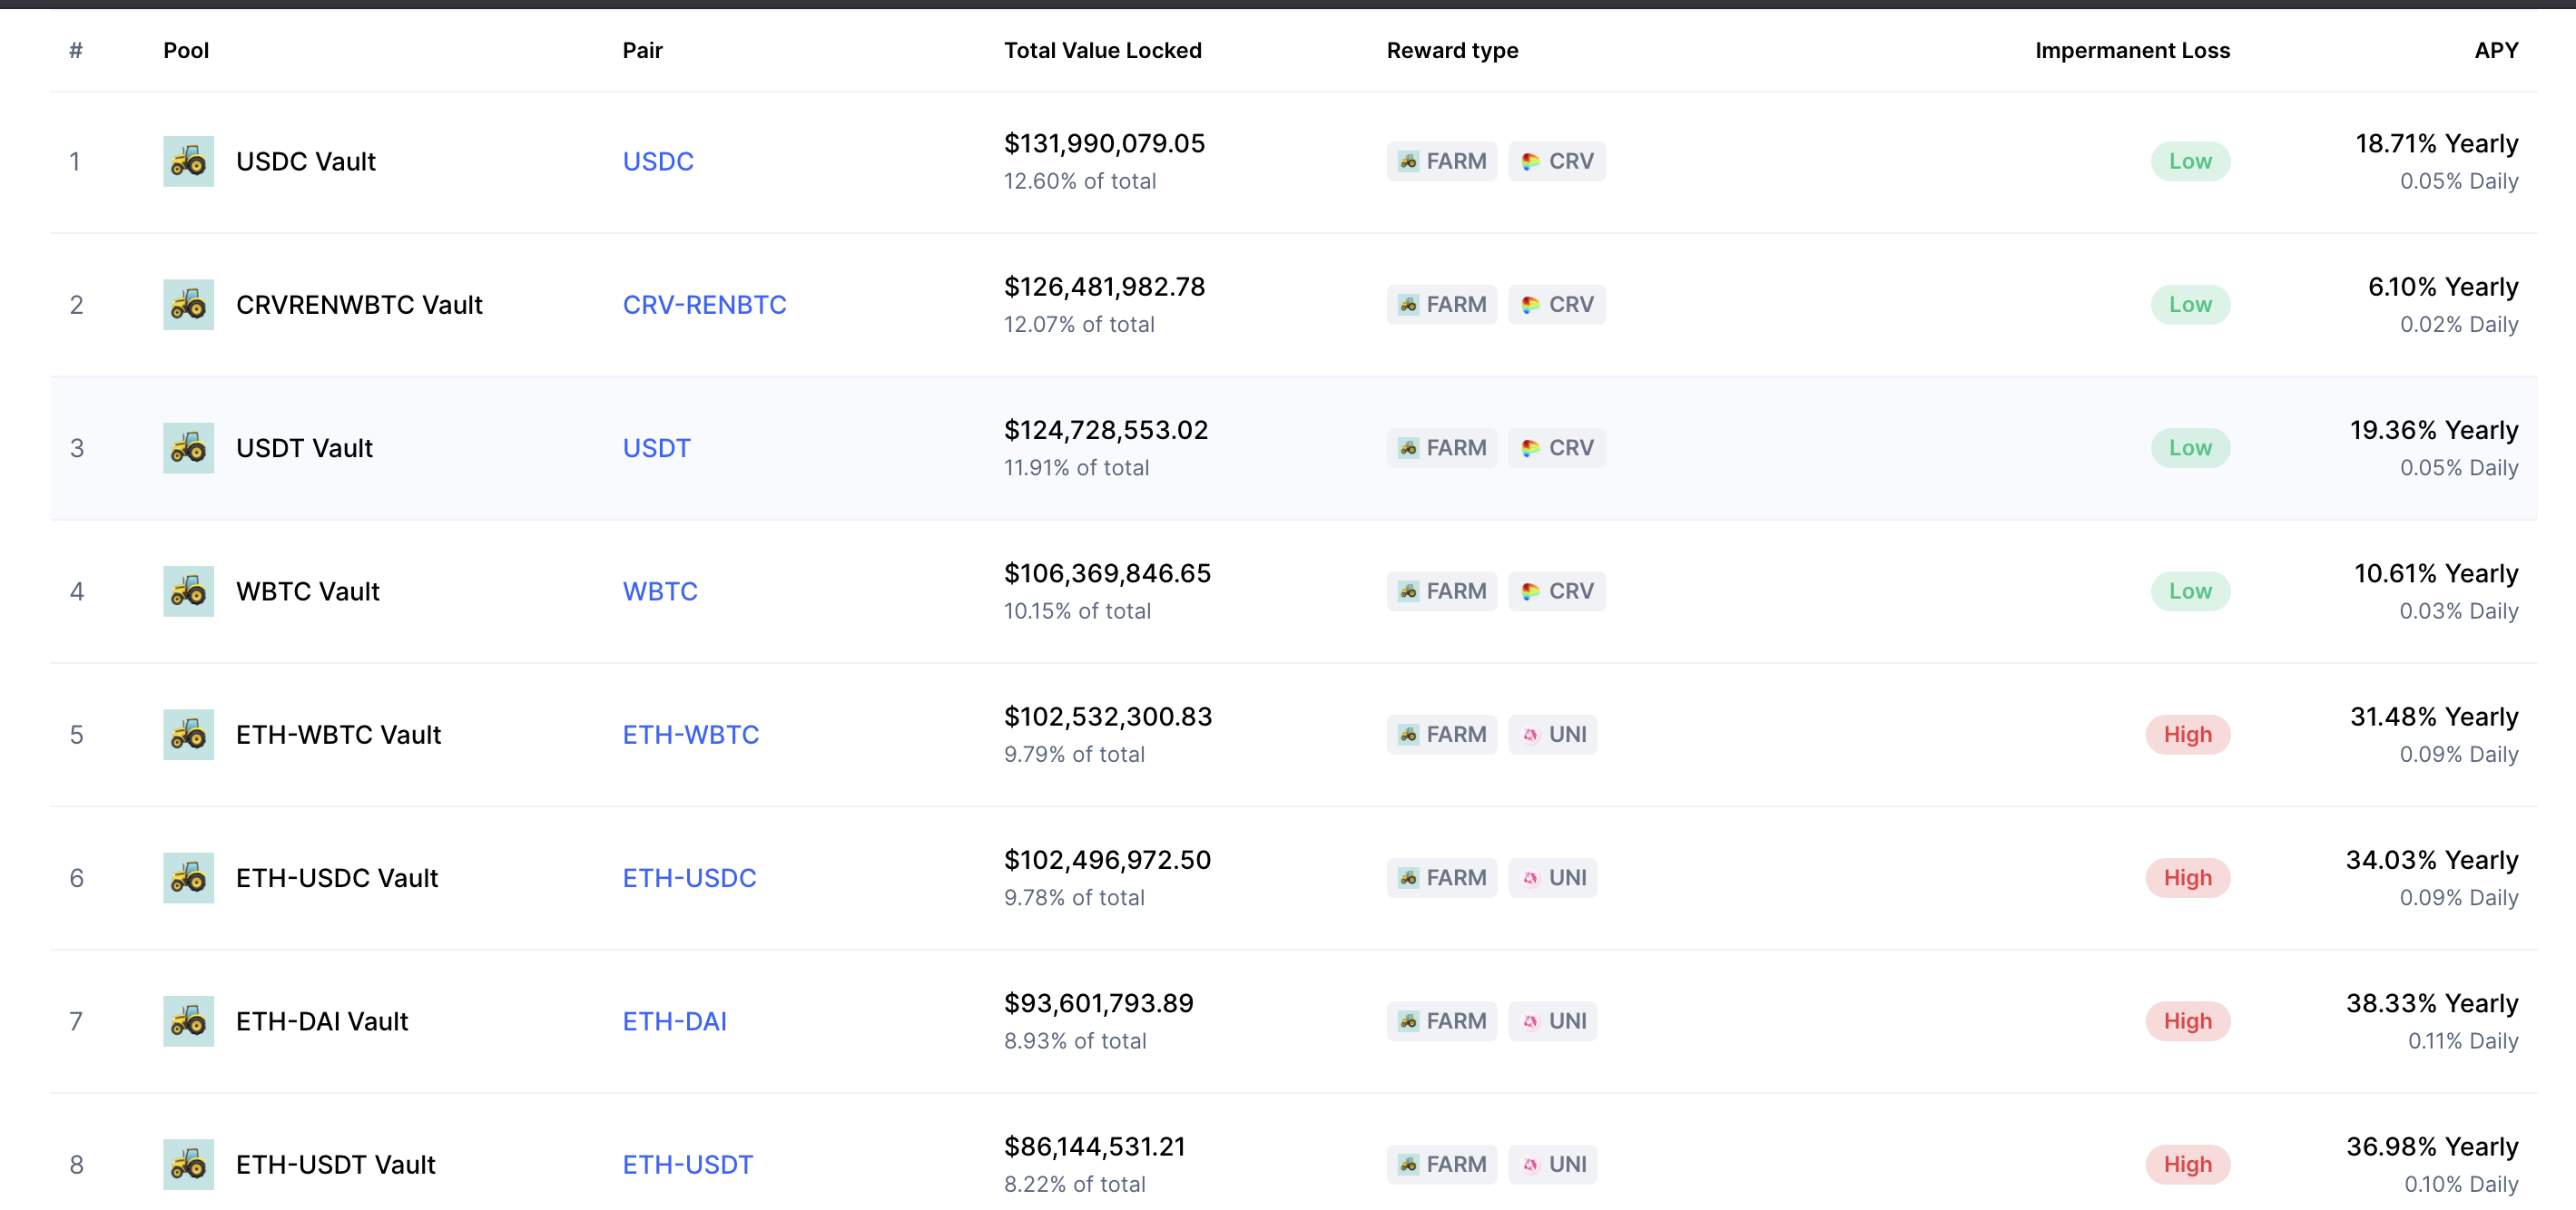Select the FARM reward badge in USDT Vault row

click(1441, 448)
